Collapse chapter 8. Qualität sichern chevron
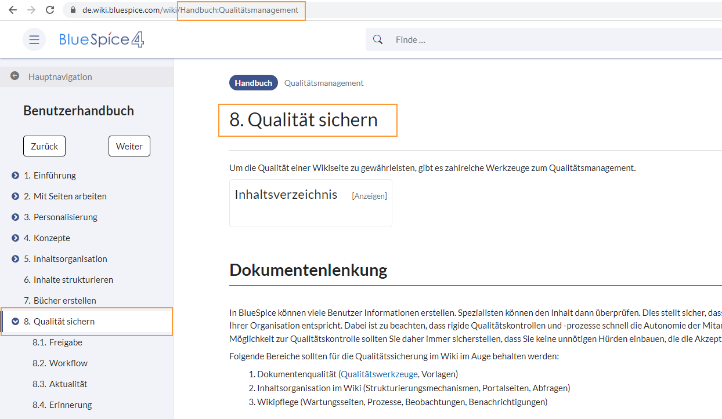The width and height of the screenshot is (722, 419). click(16, 321)
